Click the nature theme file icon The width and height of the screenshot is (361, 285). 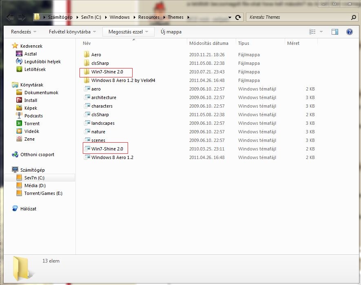(87, 131)
